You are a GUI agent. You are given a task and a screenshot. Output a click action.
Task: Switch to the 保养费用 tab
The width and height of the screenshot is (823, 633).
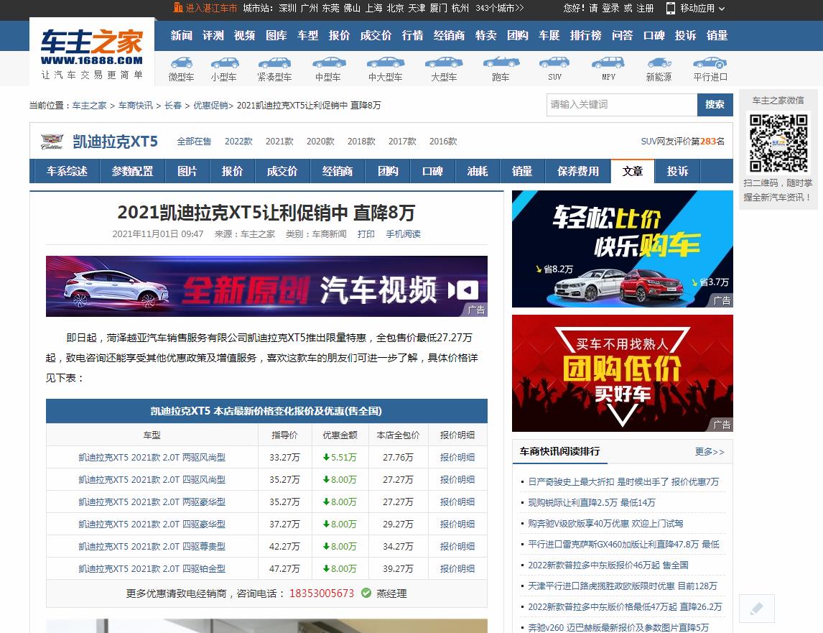click(x=577, y=171)
